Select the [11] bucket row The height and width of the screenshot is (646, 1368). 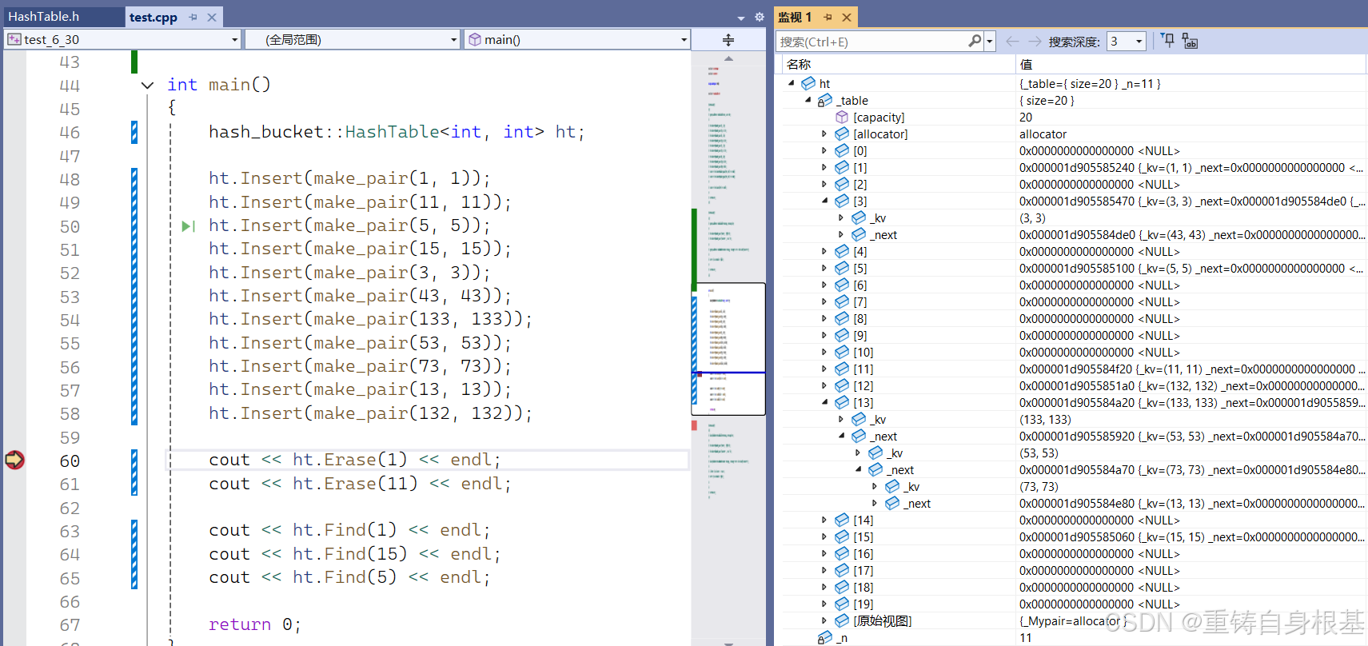[x=1071, y=369]
